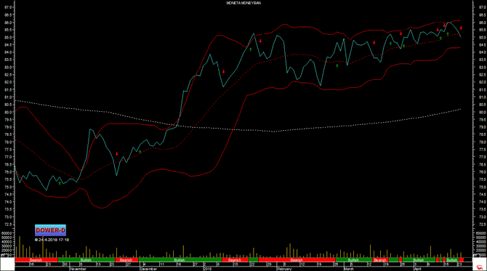Image resolution: width=487 pixels, height=271 pixels.
Task: Click the Bullish segment in early March
Action: point(354,260)
